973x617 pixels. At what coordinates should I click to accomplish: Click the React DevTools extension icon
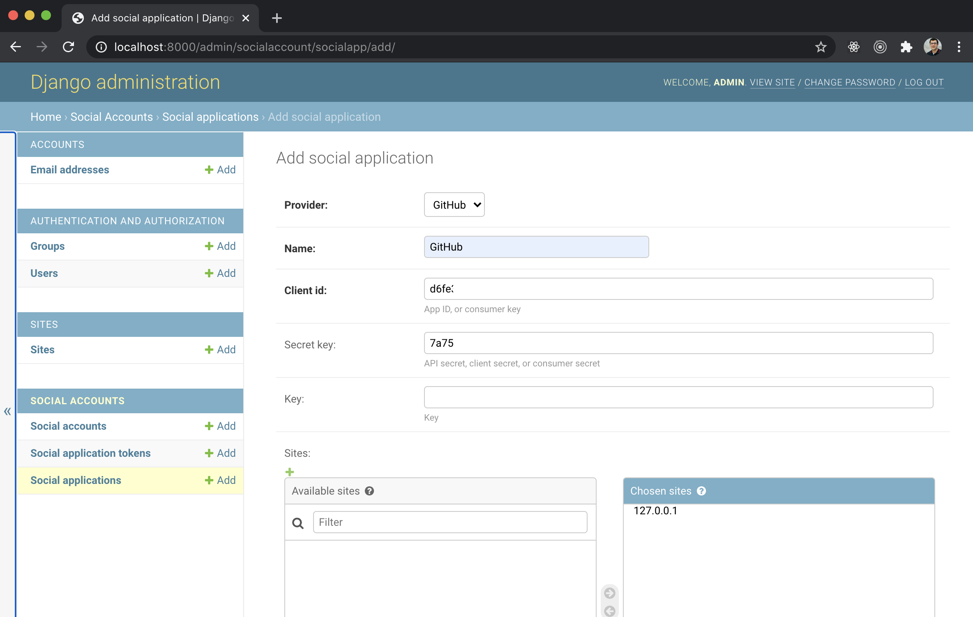853,47
